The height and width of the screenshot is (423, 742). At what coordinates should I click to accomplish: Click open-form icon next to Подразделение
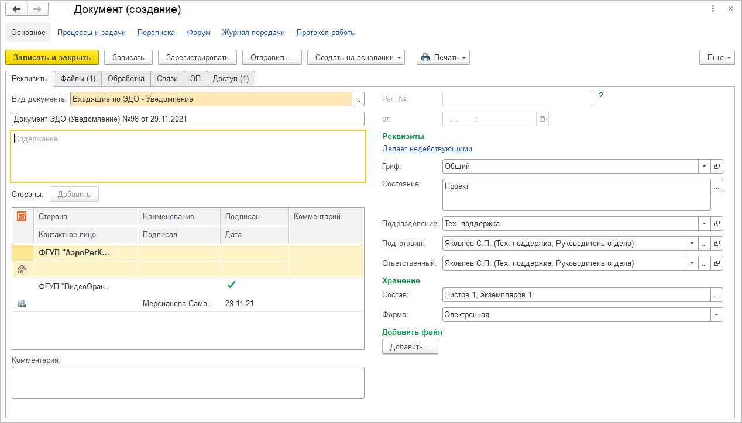coord(717,224)
